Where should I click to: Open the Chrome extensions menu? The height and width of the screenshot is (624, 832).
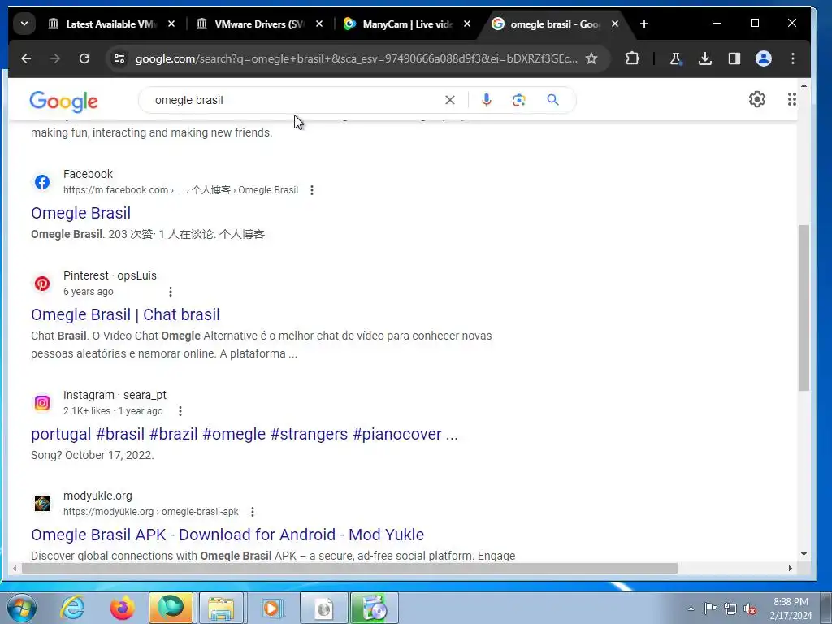point(632,58)
